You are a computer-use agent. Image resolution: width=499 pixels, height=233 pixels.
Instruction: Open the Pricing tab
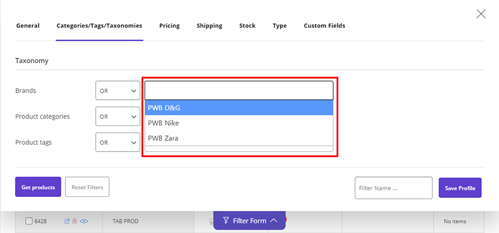pos(169,26)
